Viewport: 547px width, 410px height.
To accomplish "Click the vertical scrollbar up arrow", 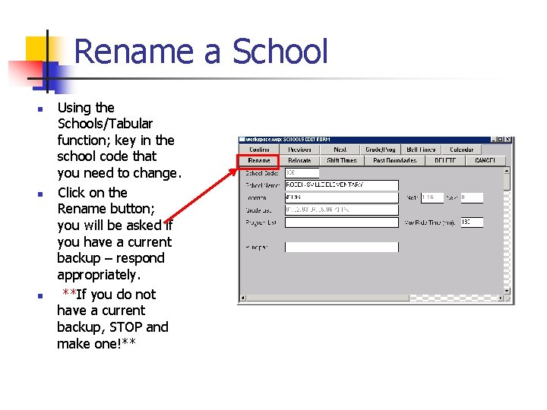I will tap(507, 171).
